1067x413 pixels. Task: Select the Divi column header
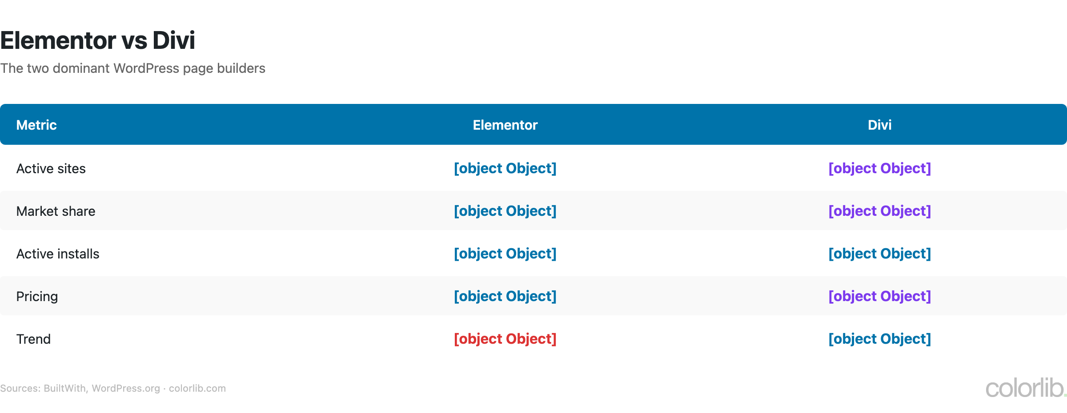coord(879,125)
